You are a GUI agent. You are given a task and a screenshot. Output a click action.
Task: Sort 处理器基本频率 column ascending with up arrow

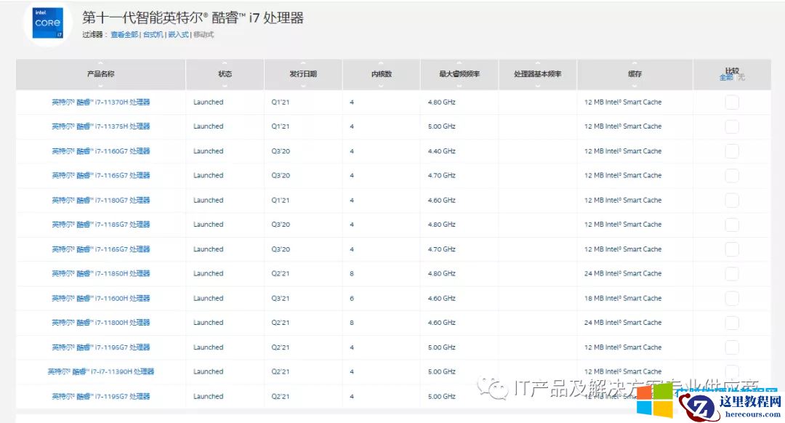pos(538,63)
